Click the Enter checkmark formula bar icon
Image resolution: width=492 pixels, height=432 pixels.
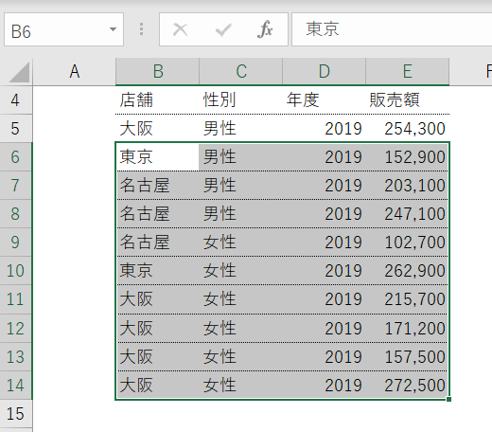[x=223, y=30]
